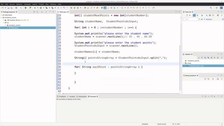224x126 pixels.
Task: Open the Debug dropdown arrow
Action: [38, 8]
